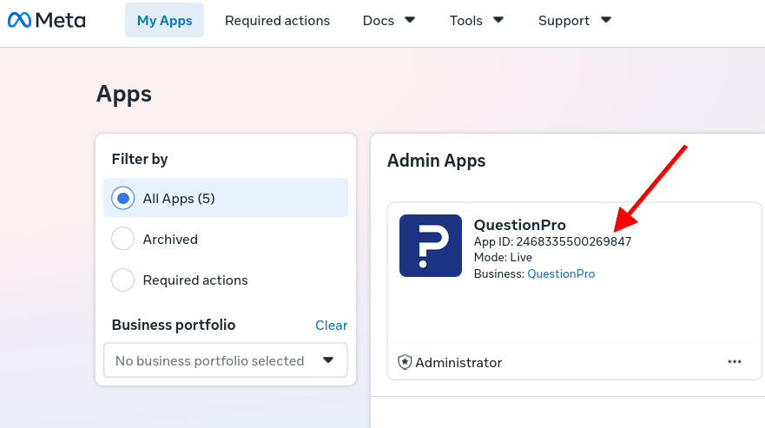Expand the Docs menu
Viewport: 765px width, 428px height.
click(389, 21)
